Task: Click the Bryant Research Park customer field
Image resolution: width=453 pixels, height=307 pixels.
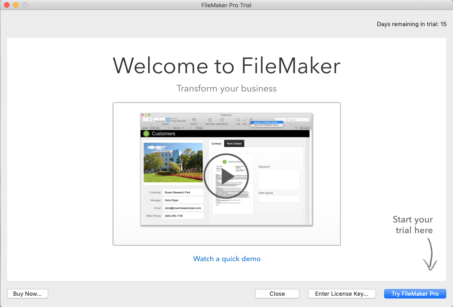Action: click(x=183, y=192)
